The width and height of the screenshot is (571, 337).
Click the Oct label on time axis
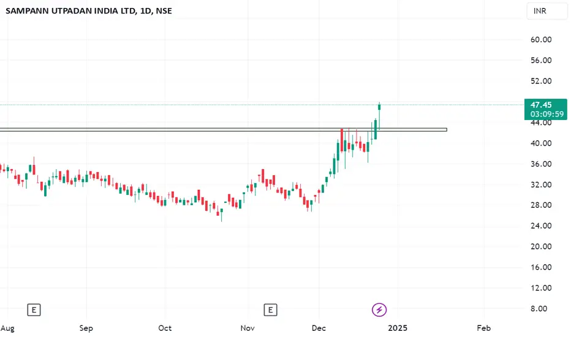(x=165, y=328)
